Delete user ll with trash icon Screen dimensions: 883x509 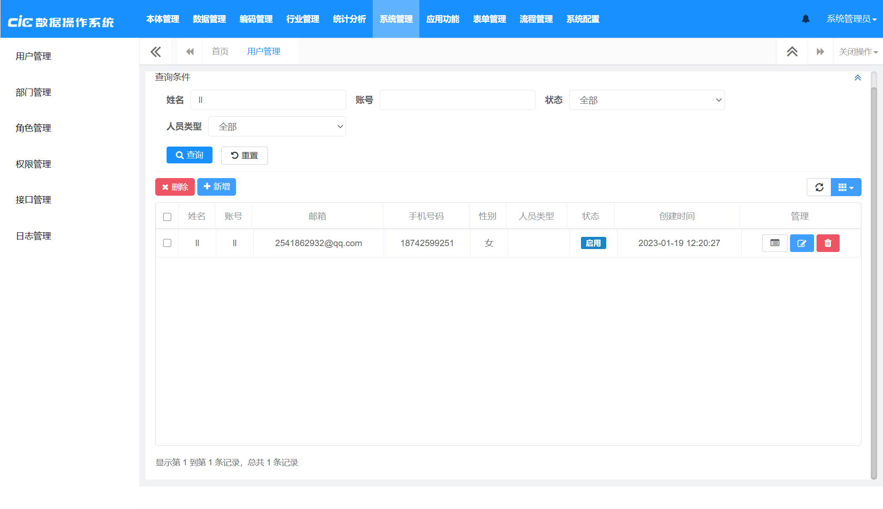(828, 243)
